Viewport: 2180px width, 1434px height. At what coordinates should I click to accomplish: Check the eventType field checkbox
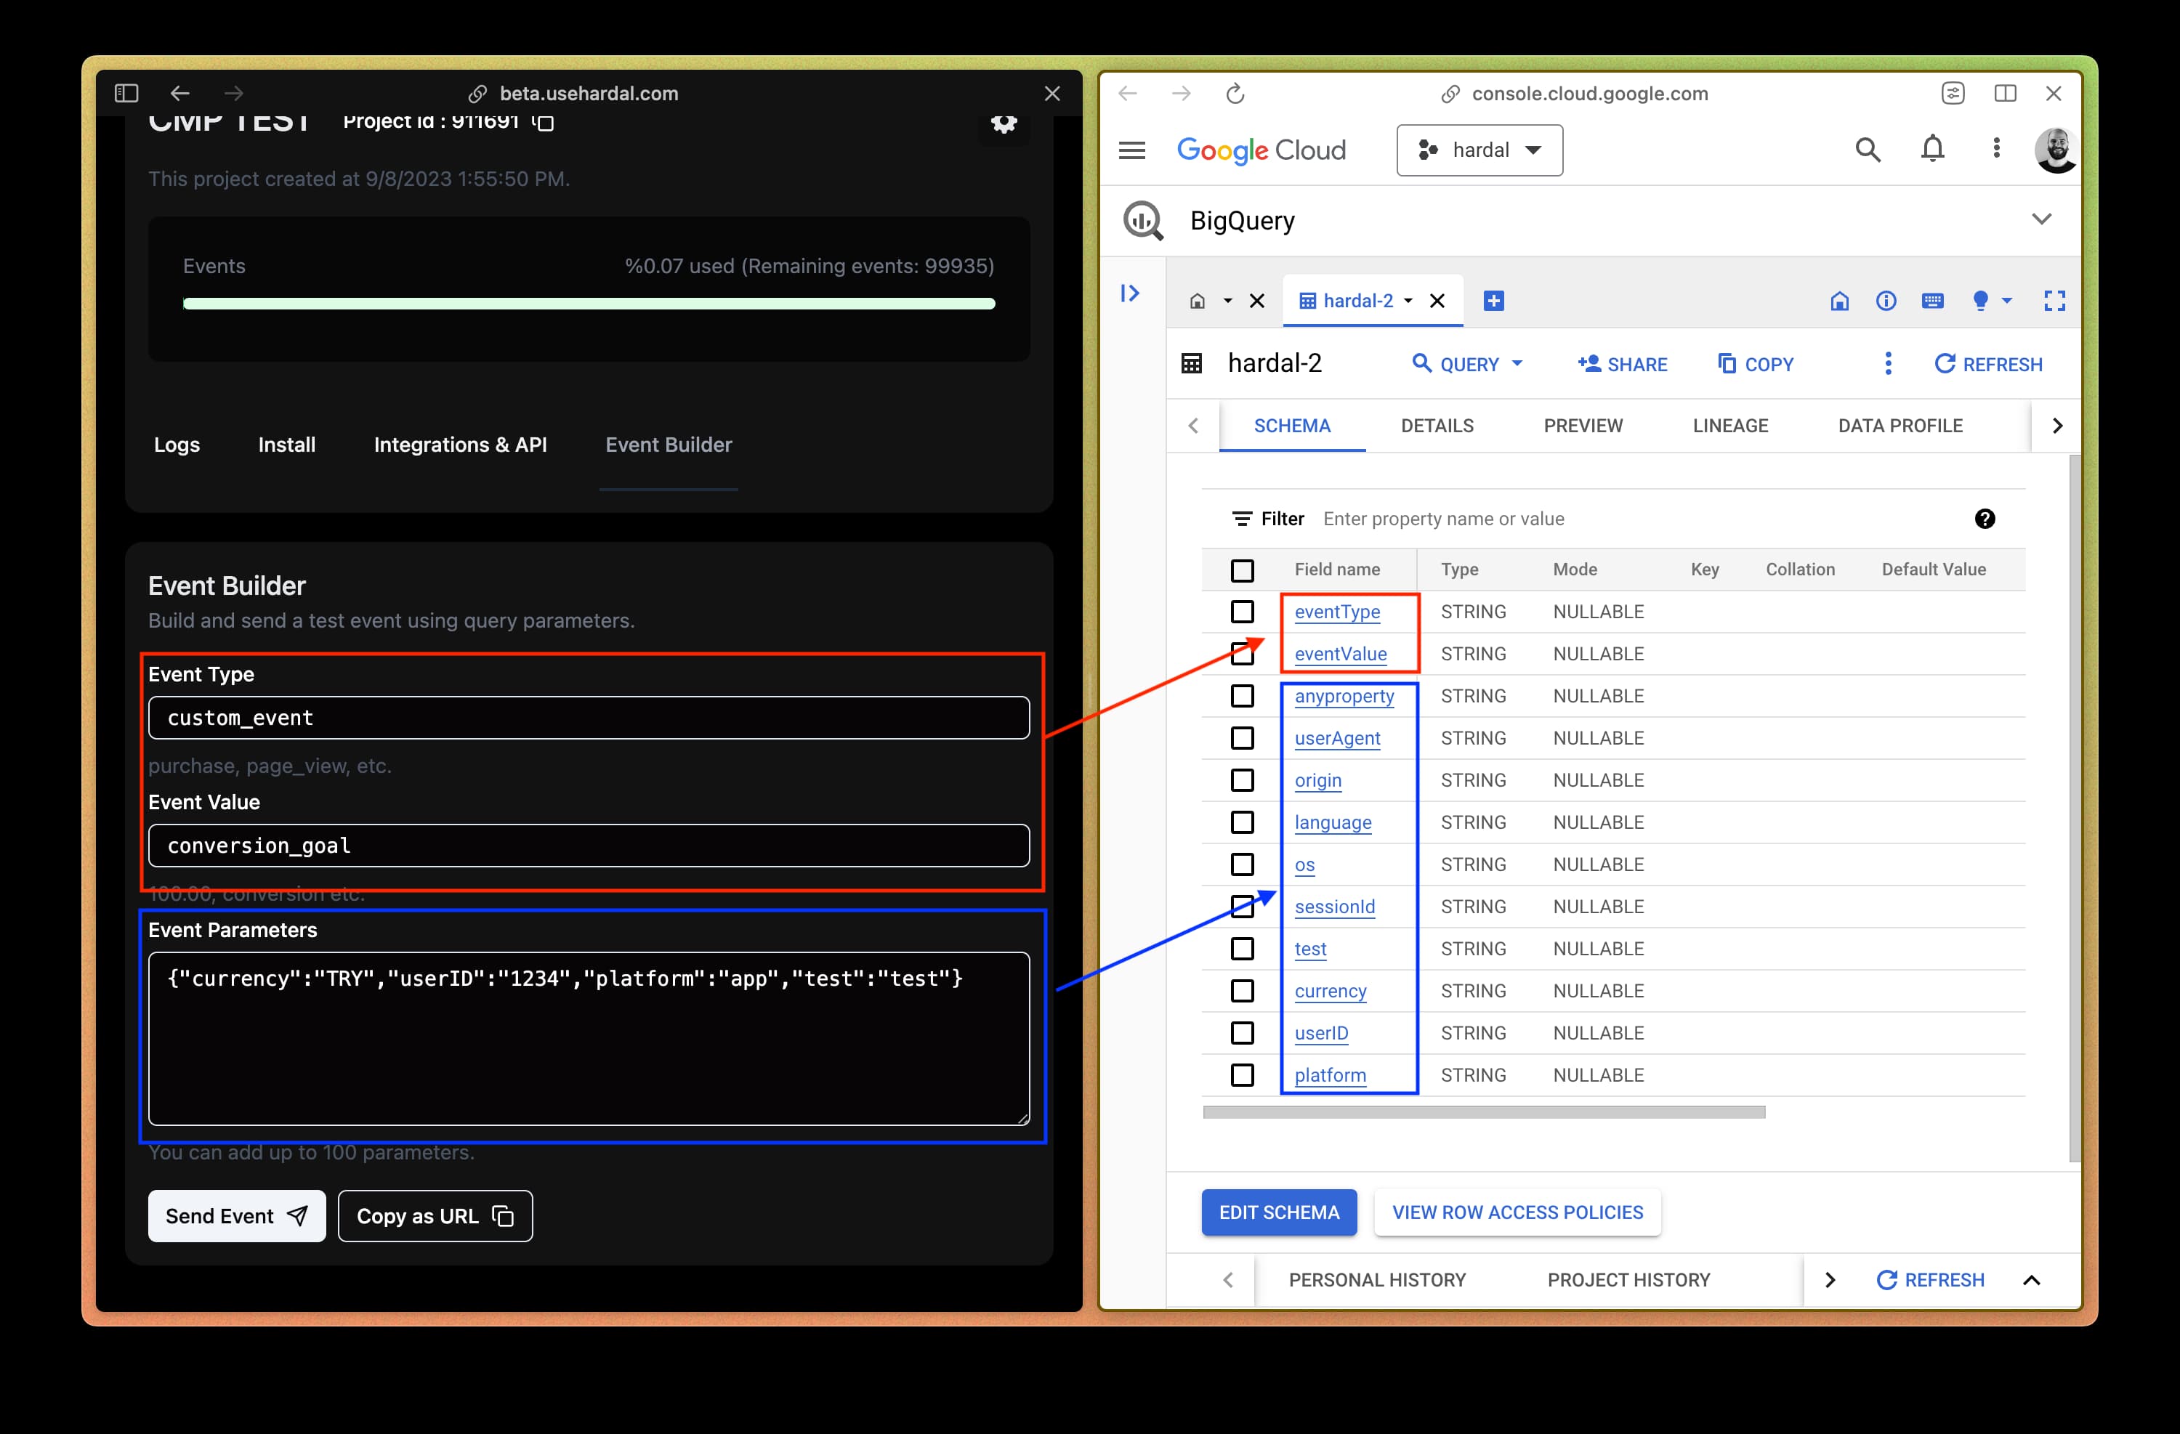pos(1242,612)
